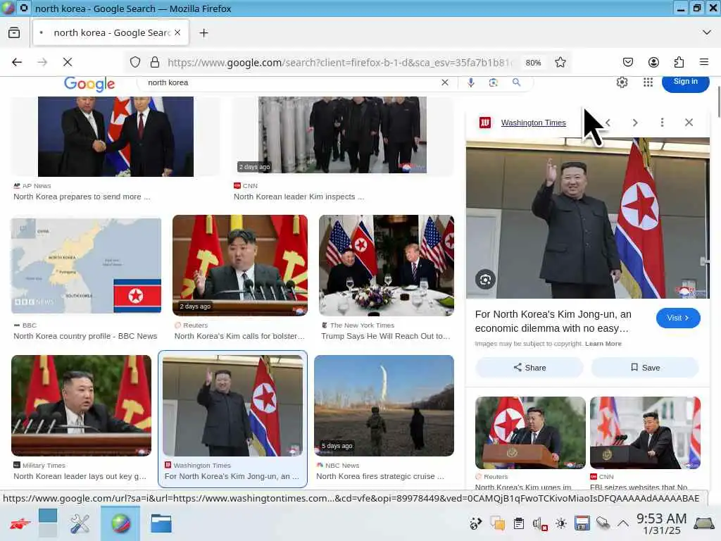Open Firefox account menu
Screen dimensions: 721x541
pyautogui.click(x=653, y=62)
